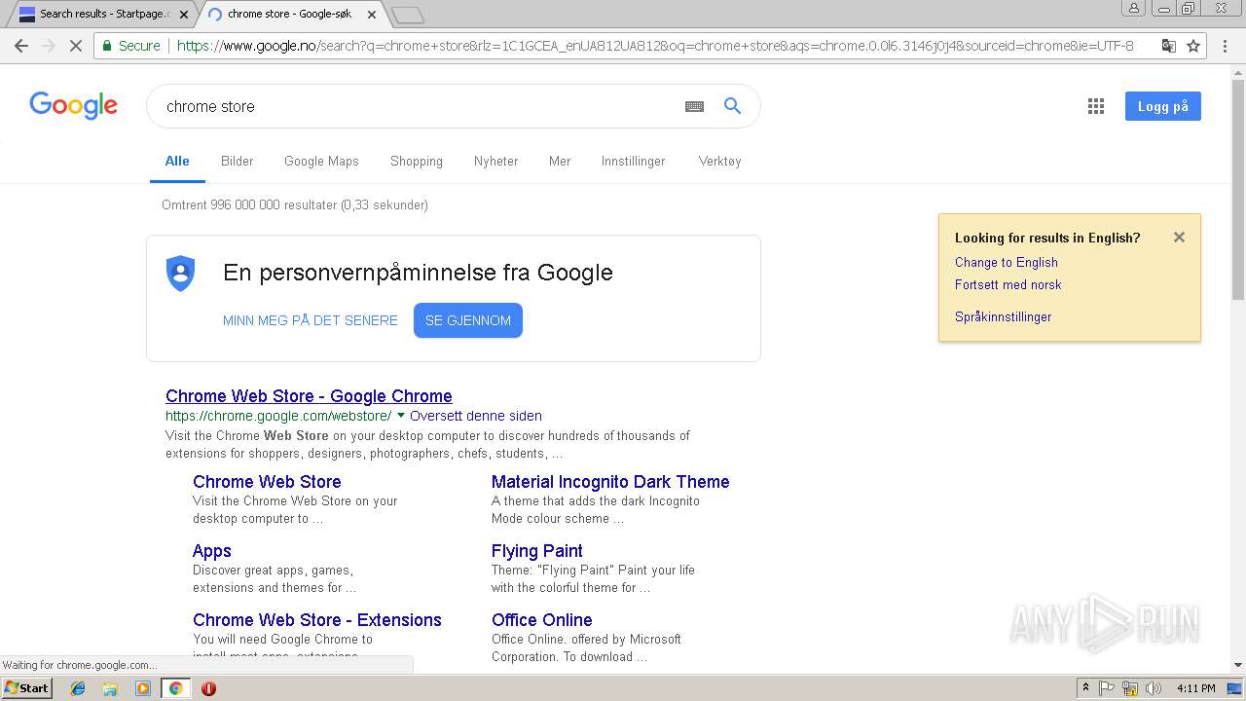Open the Verktøy search tools
This screenshot has height=701, width=1246.
[x=719, y=161]
